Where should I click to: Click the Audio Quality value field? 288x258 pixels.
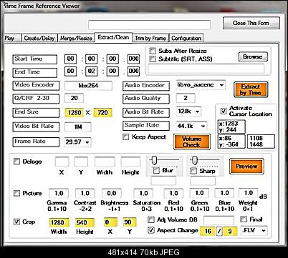186,98
